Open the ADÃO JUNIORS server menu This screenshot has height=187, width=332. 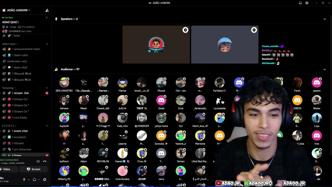pos(19,10)
